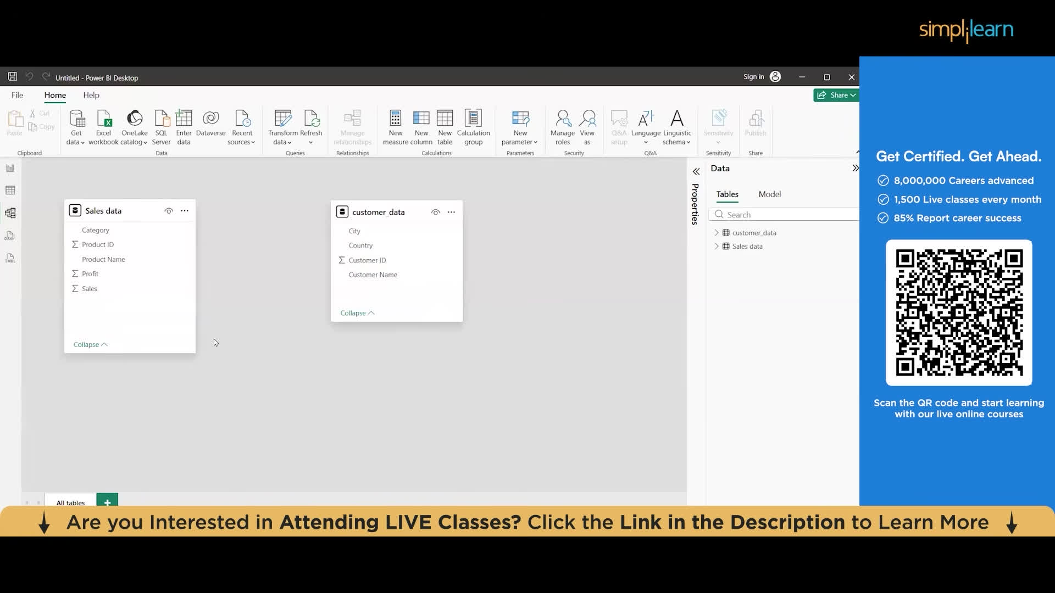Select the City field in customer_data
The image size is (1055, 593).
click(x=354, y=231)
